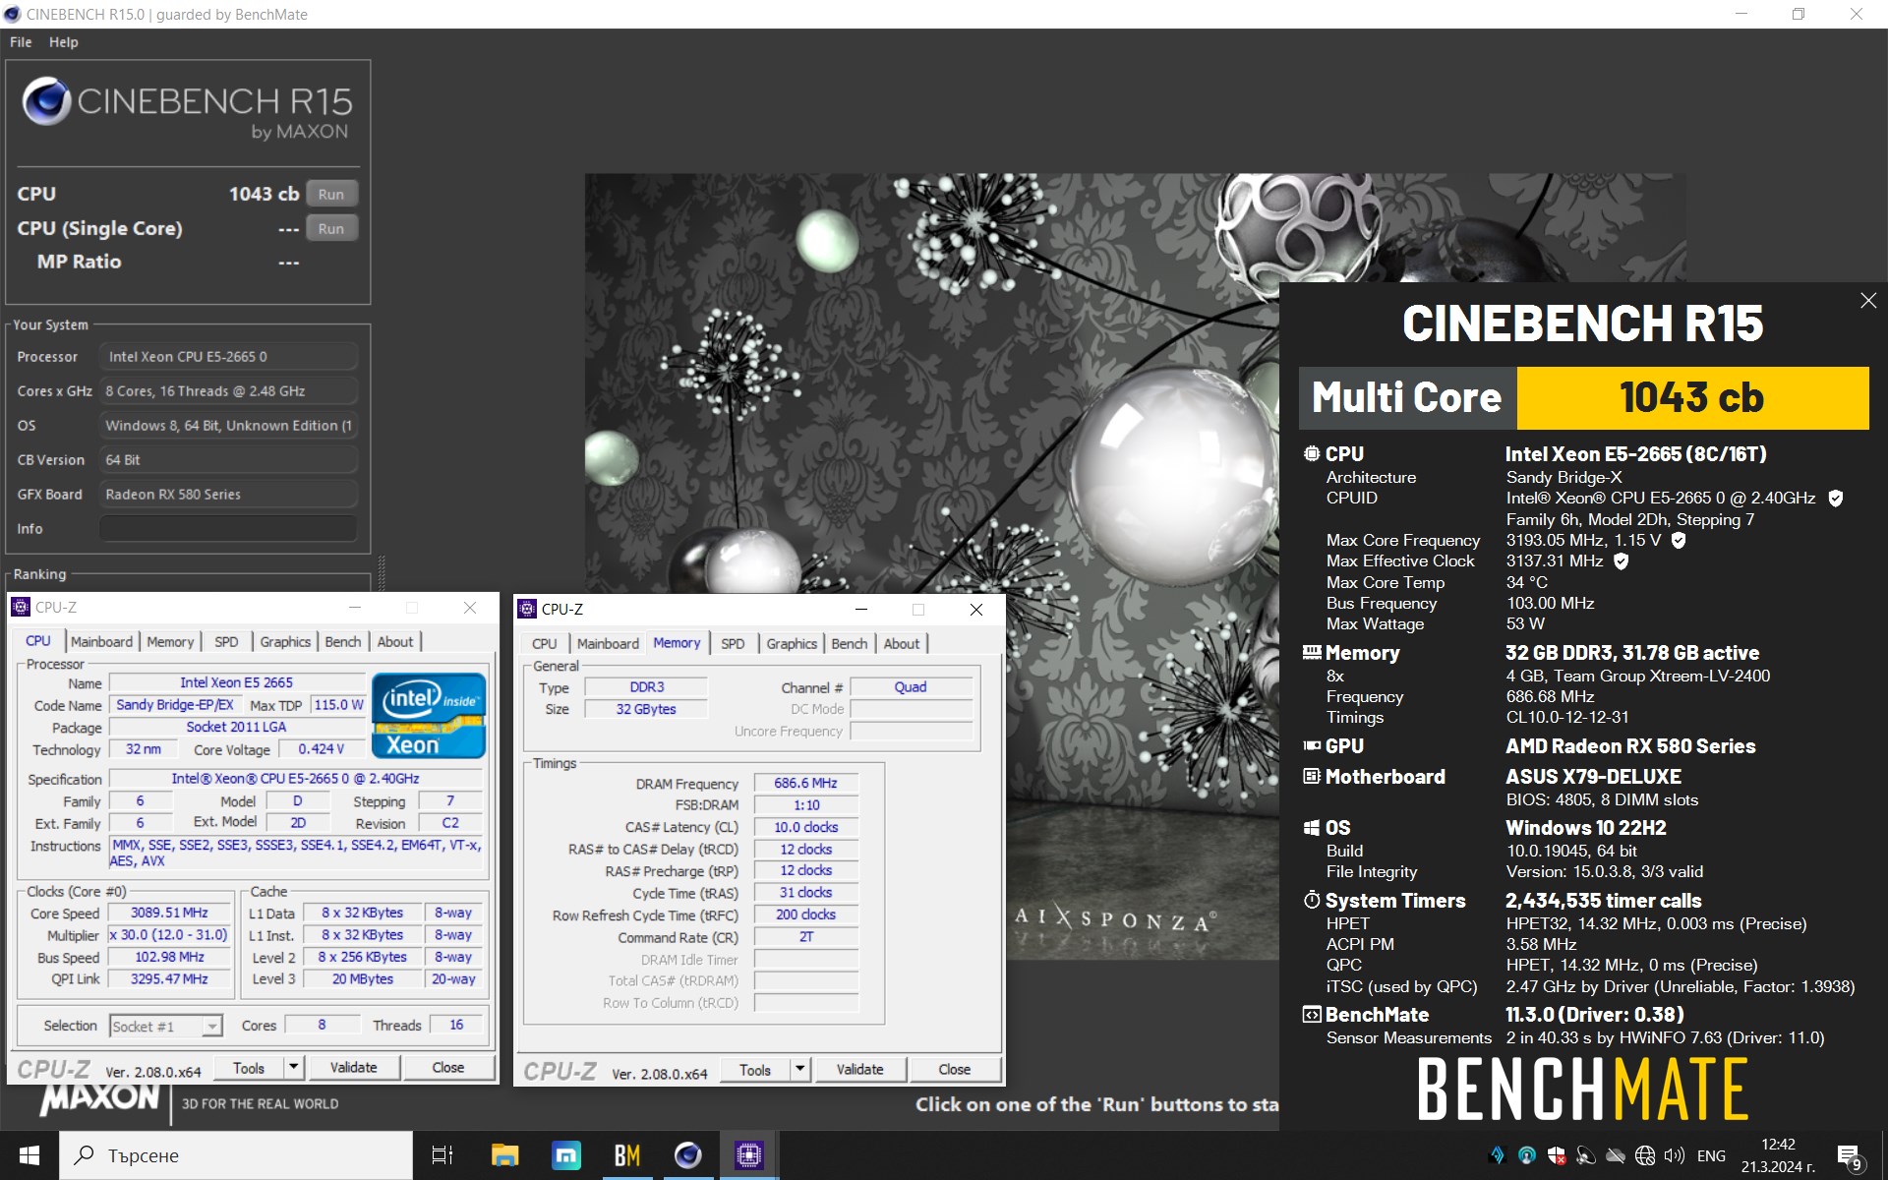
Task: Click the Info input field in Cinebench
Action: 228,528
